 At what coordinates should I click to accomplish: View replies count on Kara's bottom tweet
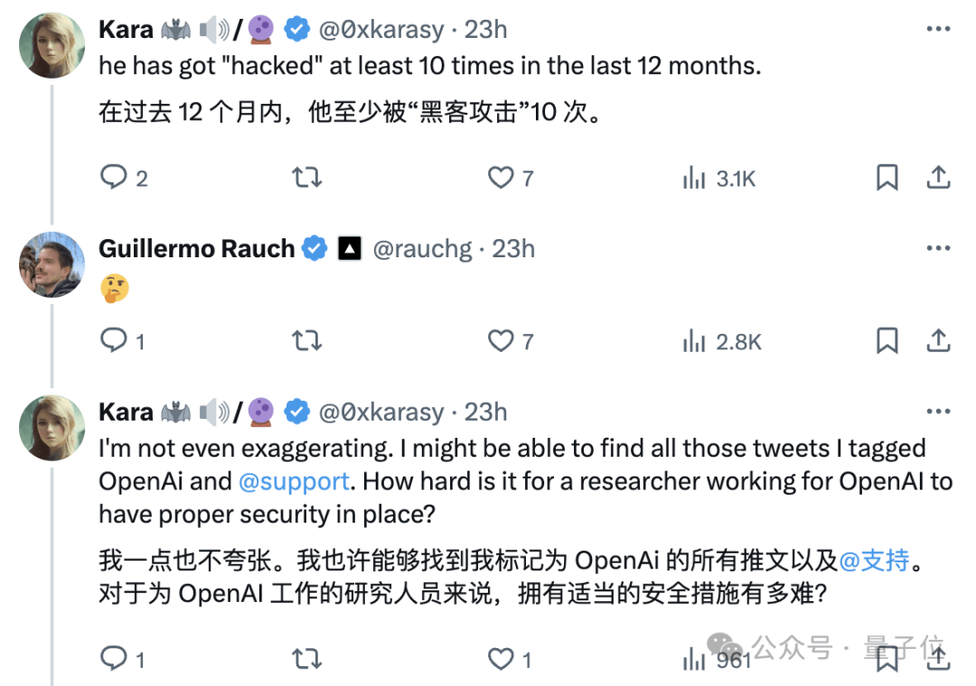(x=116, y=660)
